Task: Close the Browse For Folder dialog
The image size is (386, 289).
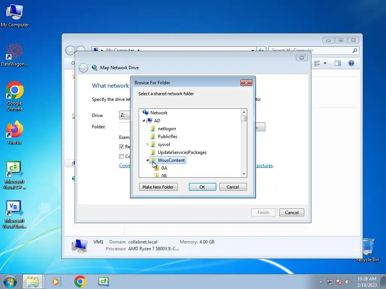Action: click(x=246, y=82)
